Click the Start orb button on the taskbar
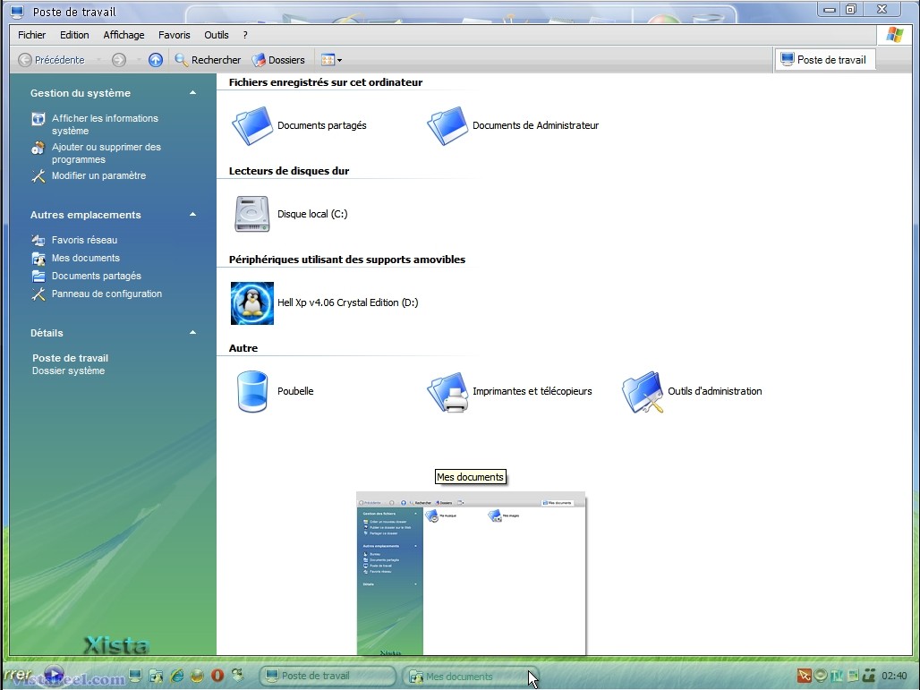The height and width of the screenshot is (690, 920). coord(54,675)
